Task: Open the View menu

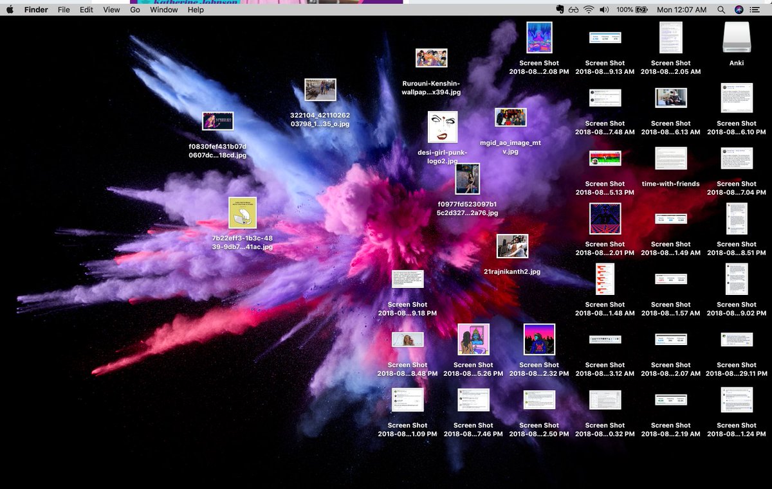Action: point(111,10)
